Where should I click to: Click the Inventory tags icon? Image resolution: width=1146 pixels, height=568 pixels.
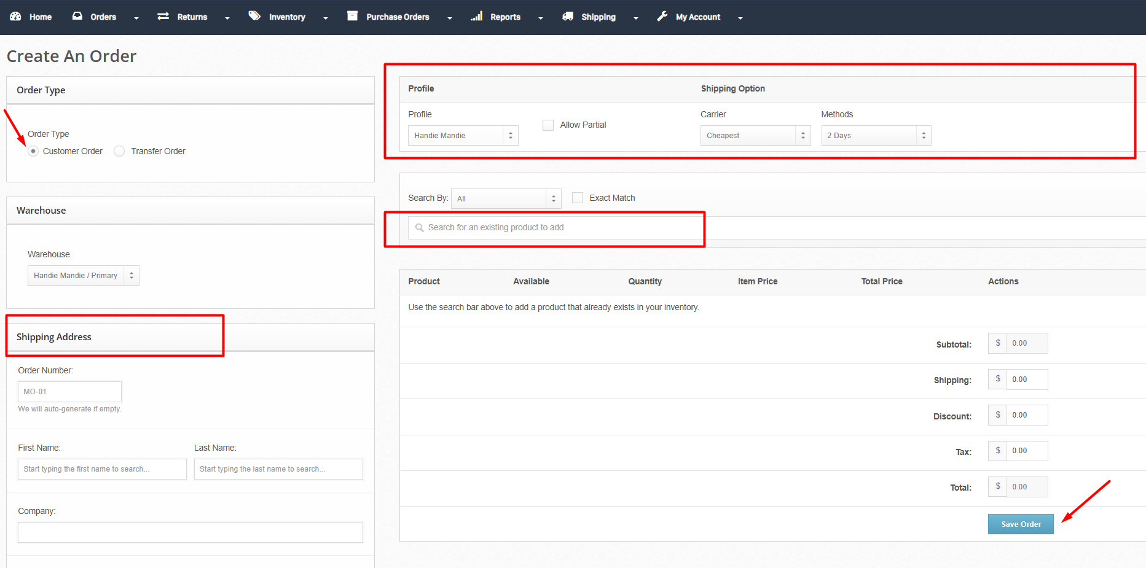[254, 17]
